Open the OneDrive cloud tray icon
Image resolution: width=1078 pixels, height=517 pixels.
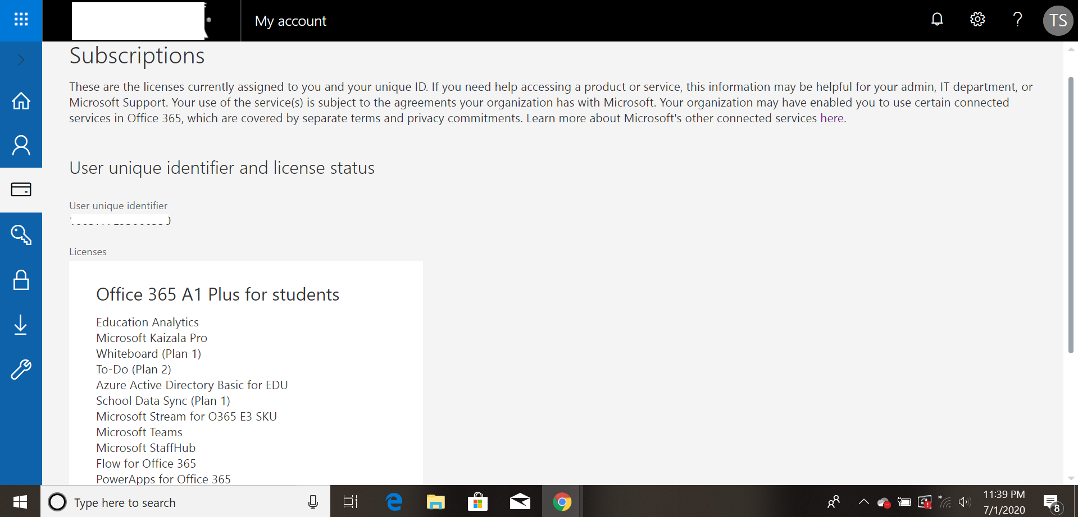[x=884, y=502]
